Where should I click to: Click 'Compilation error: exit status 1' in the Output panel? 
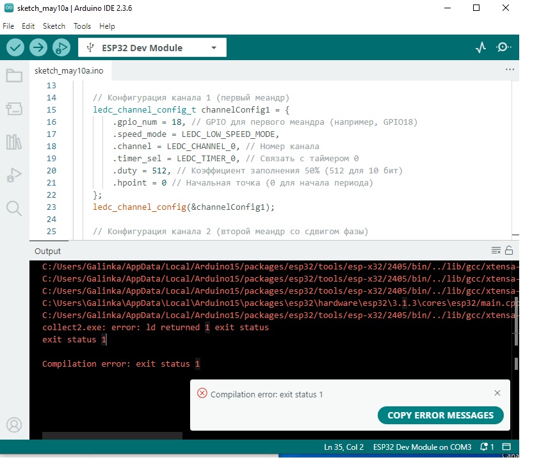click(x=121, y=364)
